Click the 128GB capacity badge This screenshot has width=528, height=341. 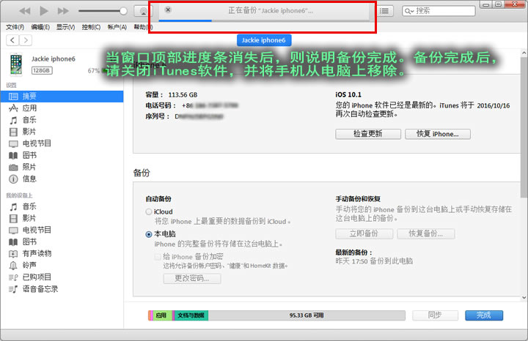[x=42, y=70]
